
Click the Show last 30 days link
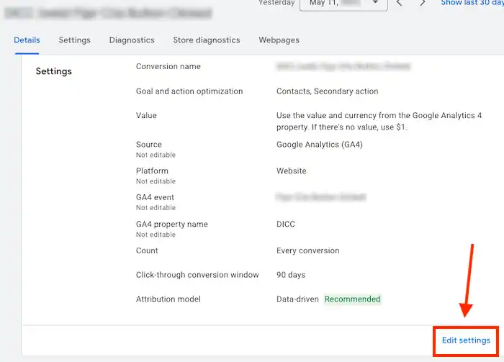click(x=472, y=4)
